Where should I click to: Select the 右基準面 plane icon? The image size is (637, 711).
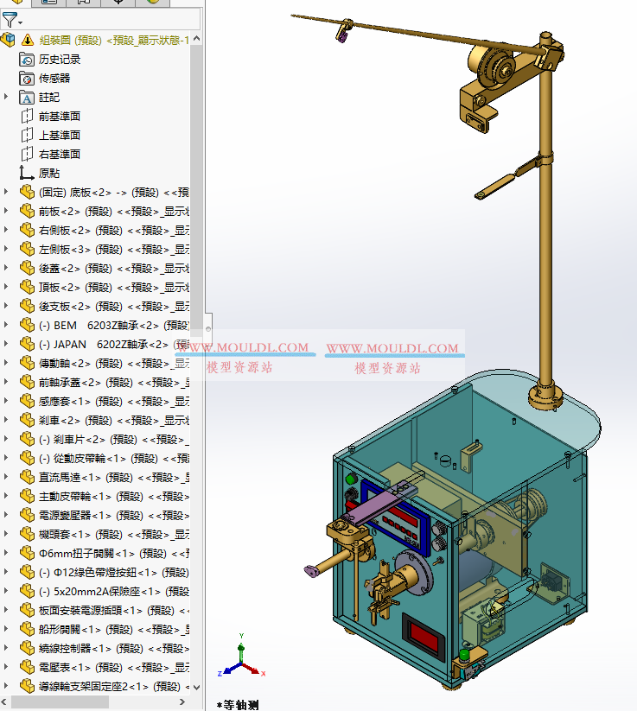[x=27, y=154]
